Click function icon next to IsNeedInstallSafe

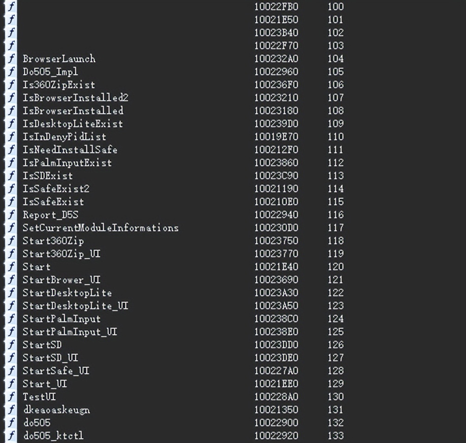coord(11,150)
